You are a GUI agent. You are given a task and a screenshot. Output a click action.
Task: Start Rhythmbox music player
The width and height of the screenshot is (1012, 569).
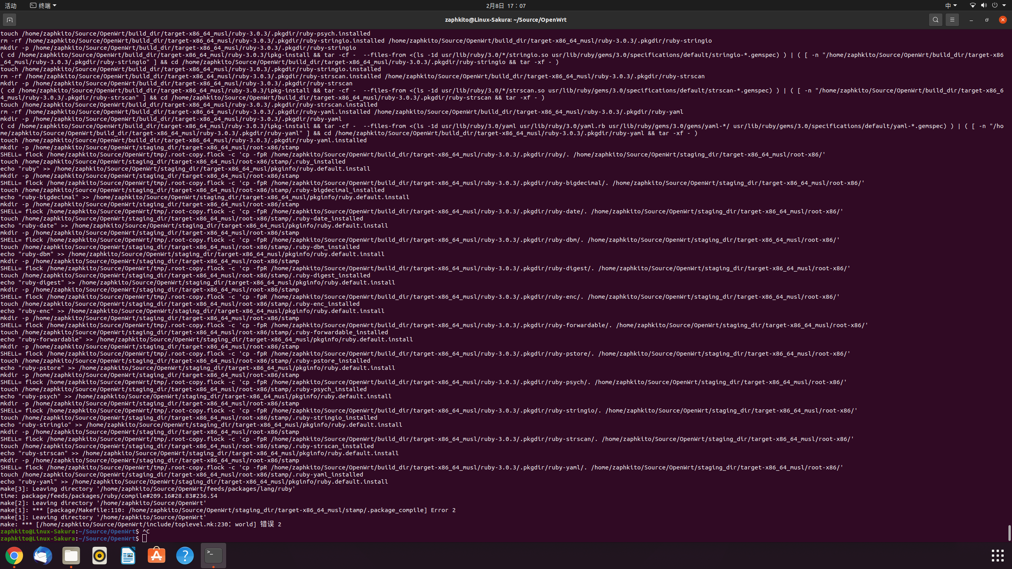[x=99, y=555]
